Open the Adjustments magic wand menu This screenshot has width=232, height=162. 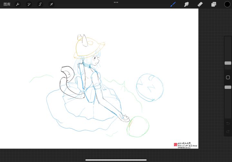pos(29,4)
